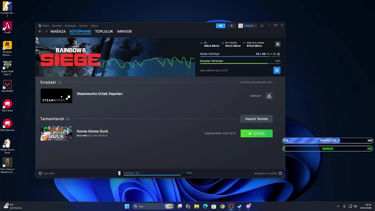
Task: Open the Oyunlar menu
Action: 83,26
